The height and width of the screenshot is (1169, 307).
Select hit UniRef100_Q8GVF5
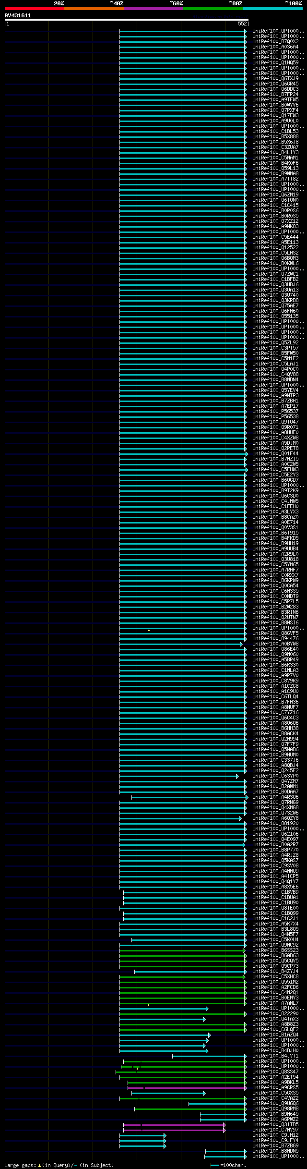pos(275,633)
